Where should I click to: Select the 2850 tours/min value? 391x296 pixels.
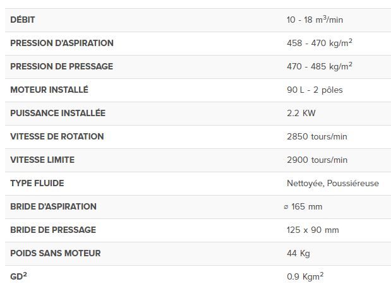pyautogui.click(x=316, y=136)
